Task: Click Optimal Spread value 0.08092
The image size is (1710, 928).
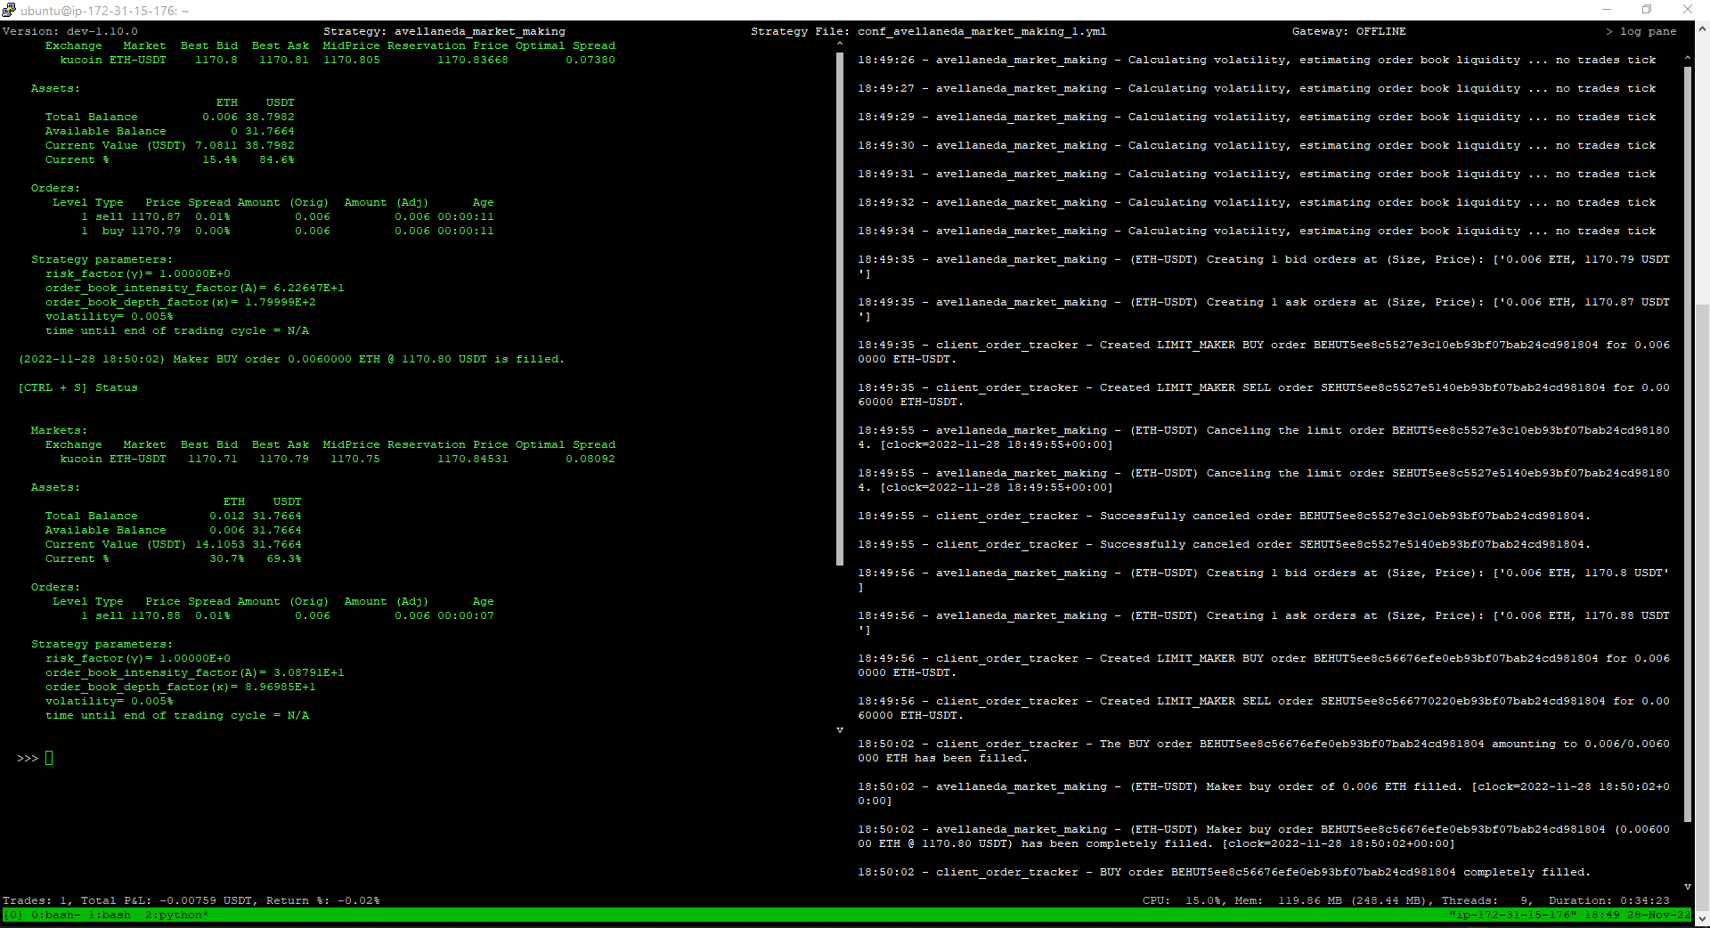Action: click(x=590, y=459)
